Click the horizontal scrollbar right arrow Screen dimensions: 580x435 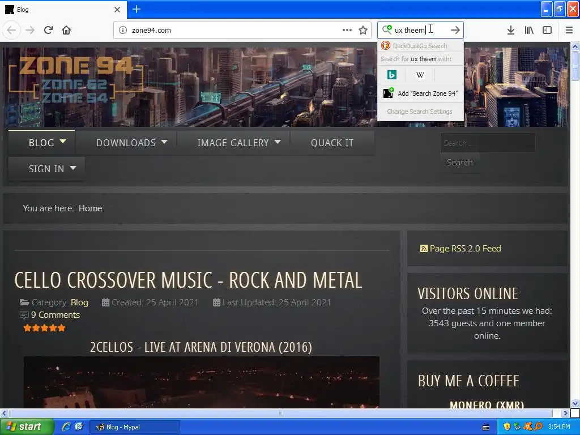565,413
